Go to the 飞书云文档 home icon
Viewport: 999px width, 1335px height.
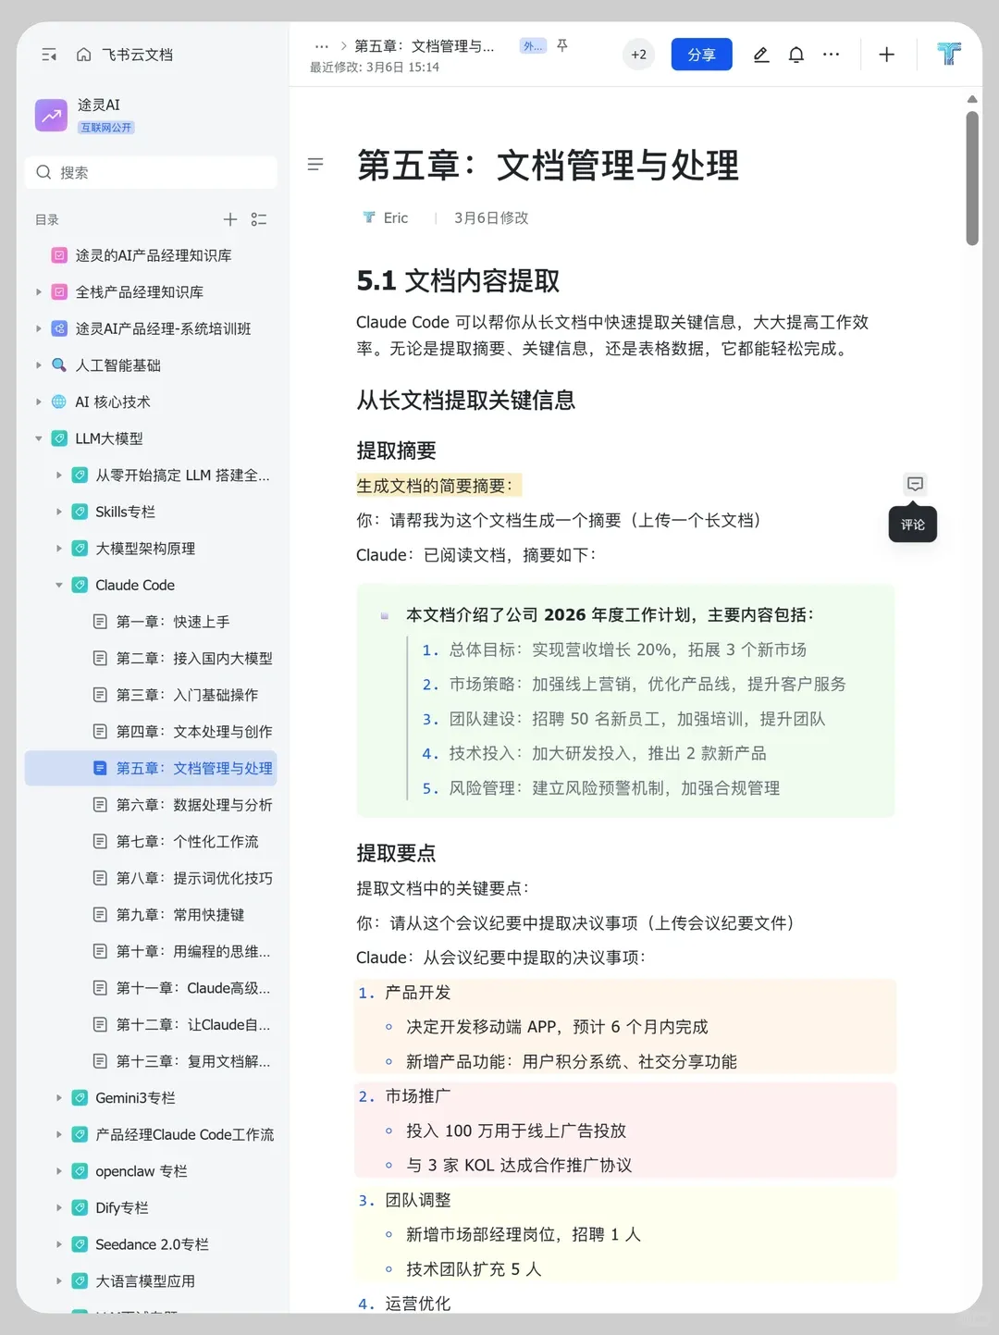(x=83, y=55)
